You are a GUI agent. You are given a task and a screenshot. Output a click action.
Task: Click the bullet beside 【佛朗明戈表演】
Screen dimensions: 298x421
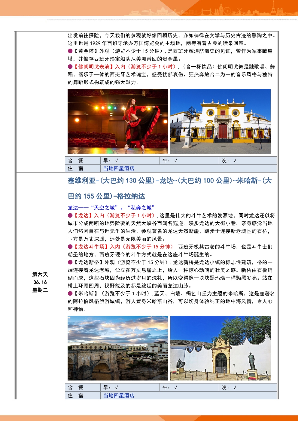(70, 67)
